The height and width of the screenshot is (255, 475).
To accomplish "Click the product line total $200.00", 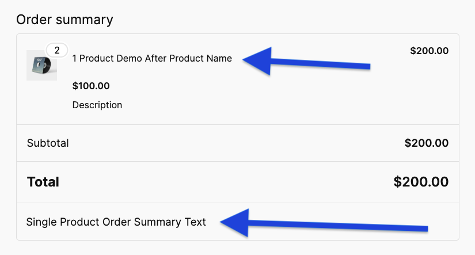I will pos(429,51).
